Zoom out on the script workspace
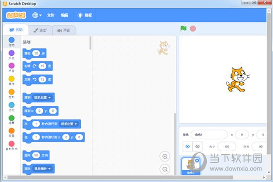Image resolution: width=273 pixels, height=182 pixels. 165,169
